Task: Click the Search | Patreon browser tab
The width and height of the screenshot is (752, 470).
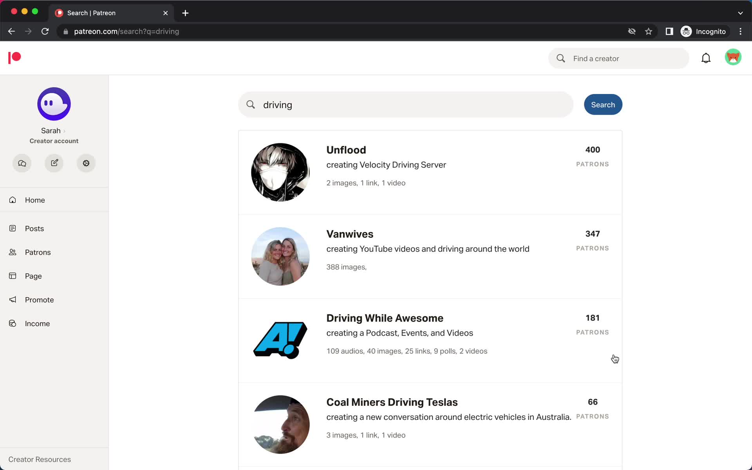Action: coord(112,13)
